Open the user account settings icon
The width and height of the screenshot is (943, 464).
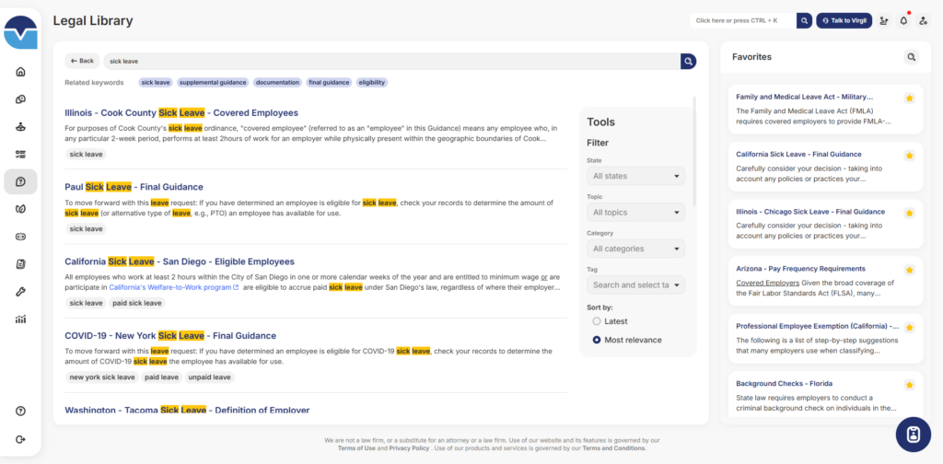923,20
